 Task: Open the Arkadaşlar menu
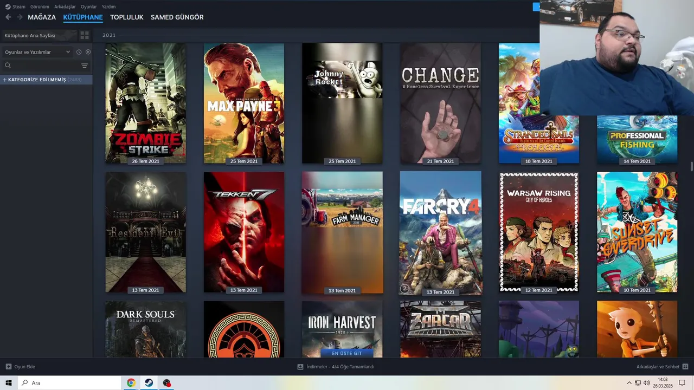(x=65, y=6)
